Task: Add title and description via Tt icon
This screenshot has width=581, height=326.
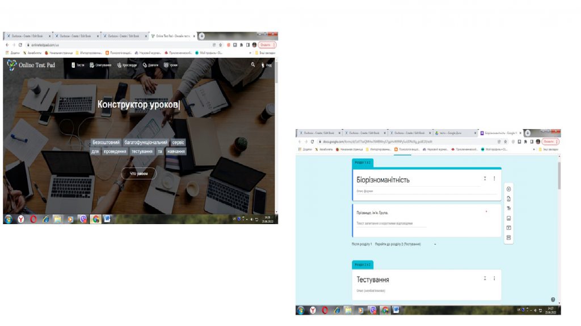Action: coord(508,208)
